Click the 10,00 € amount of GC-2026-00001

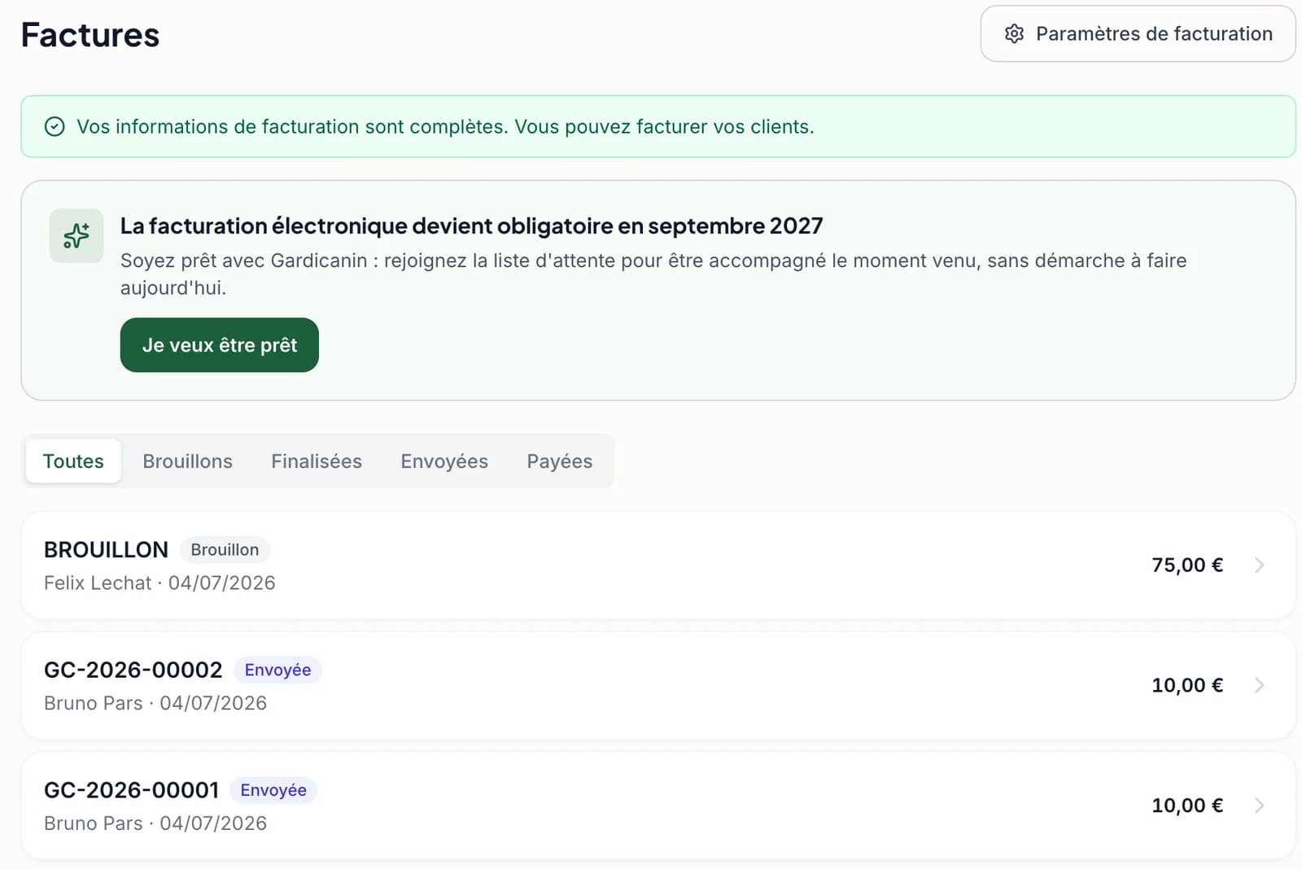1187,806
